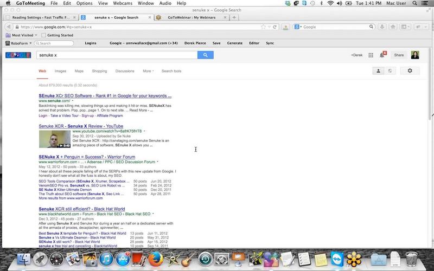Play the Senuke XCR YouTube video thumbnail
This screenshot has height=271, width=434.
click(55, 139)
